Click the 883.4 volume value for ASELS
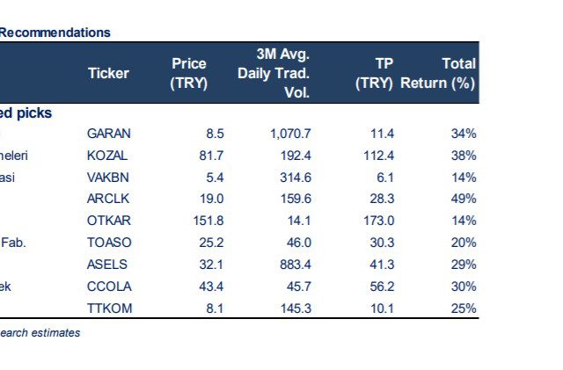 [x=294, y=265]
